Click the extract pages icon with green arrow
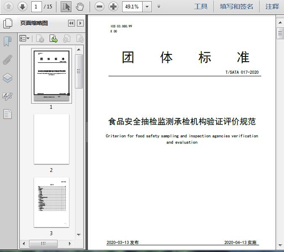Viewport: 284px width, 252px height. [x=54, y=39]
